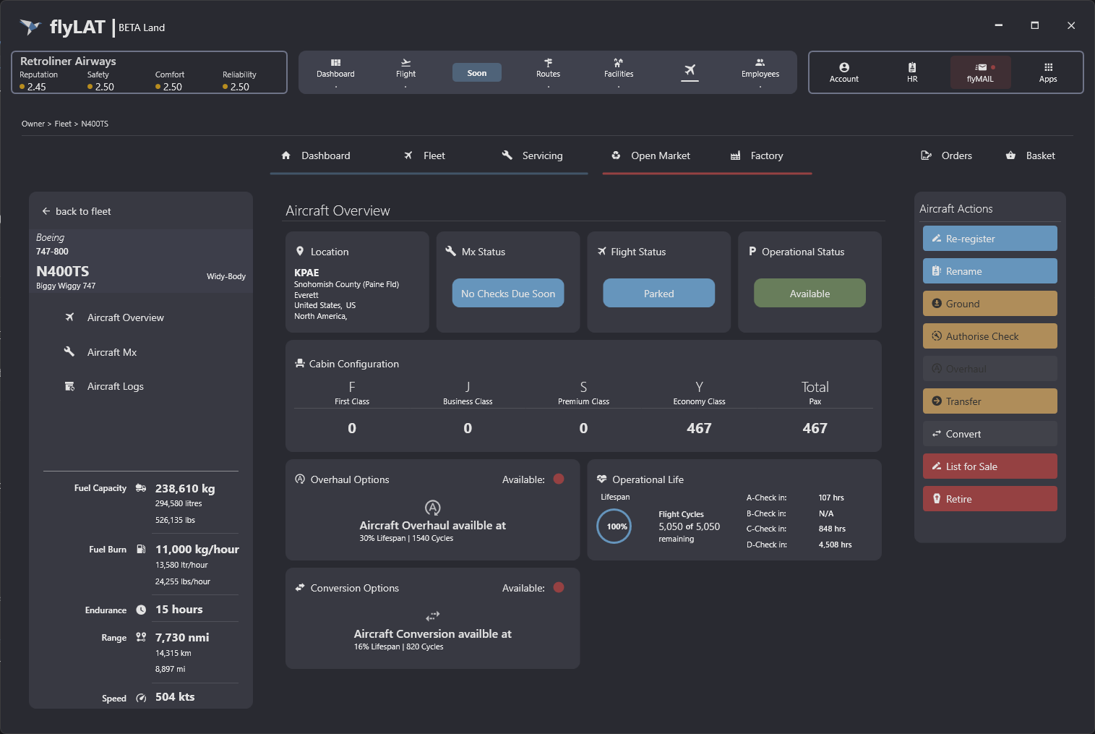This screenshot has width=1095, height=734.
Task: Click the HR badge icon
Action: coord(912,67)
